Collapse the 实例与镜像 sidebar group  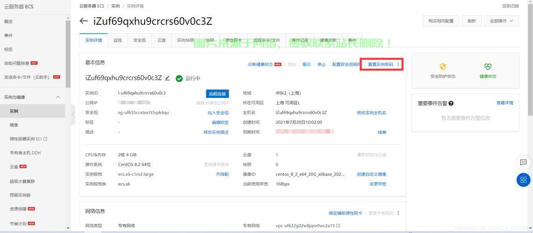[x=58, y=97]
